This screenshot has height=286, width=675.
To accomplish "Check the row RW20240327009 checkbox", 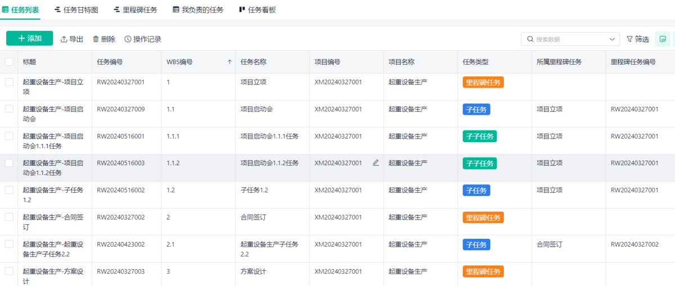I will coord(9,109).
